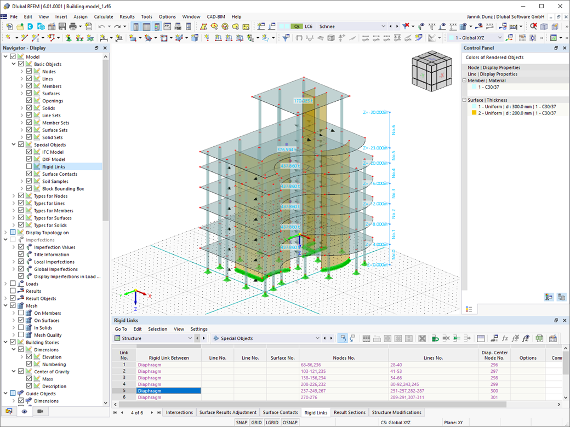Open the Special Objects table dropdown
Screen dimensions: 570x427
coord(317,338)
